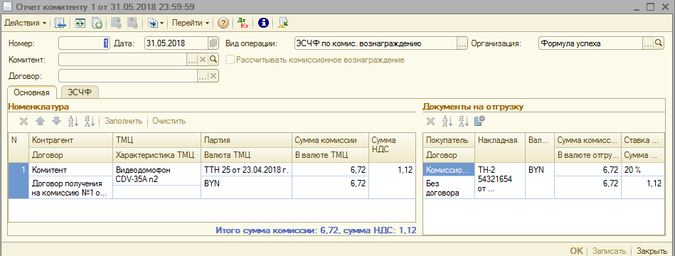This screenshot has width=675, height=256.
Task: Select the Договор получения на комиссию cell
Action: 71,188
